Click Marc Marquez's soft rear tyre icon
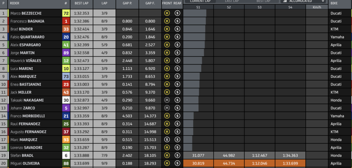 click(177, 139)
